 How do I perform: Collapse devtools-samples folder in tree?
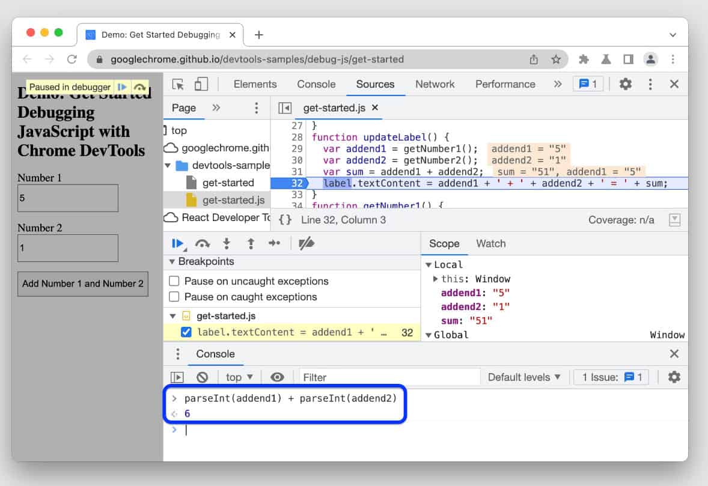point(168,166)
